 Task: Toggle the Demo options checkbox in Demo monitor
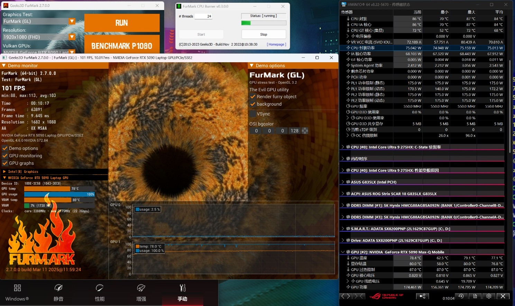point(5,148)
